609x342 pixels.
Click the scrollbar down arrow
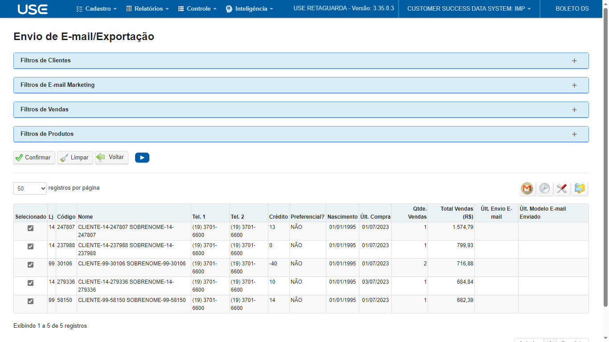pos(605,338)
